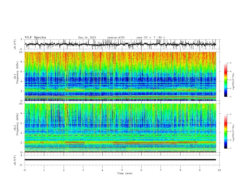
Task: Click the ch.1 Frequency (kHz) axis label
Action: [16, 73]
